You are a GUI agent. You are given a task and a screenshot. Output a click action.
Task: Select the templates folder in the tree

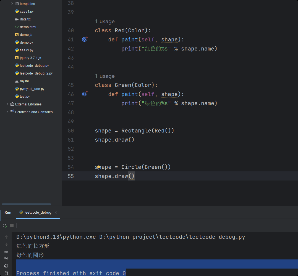(x=25, y=4)
